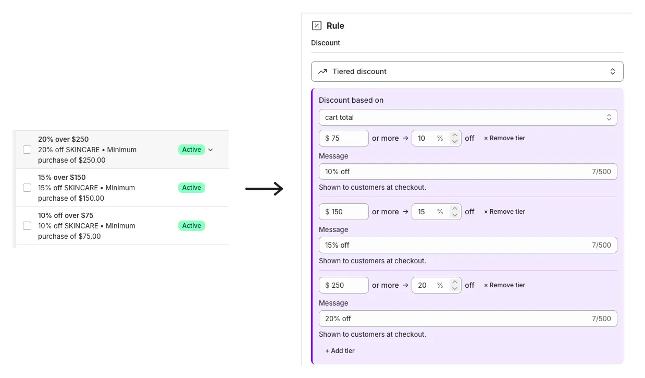This screenshot has width=645, height=378.
Task: Open the Tiered discount dropdown
Action: click(x=467, y=71)
